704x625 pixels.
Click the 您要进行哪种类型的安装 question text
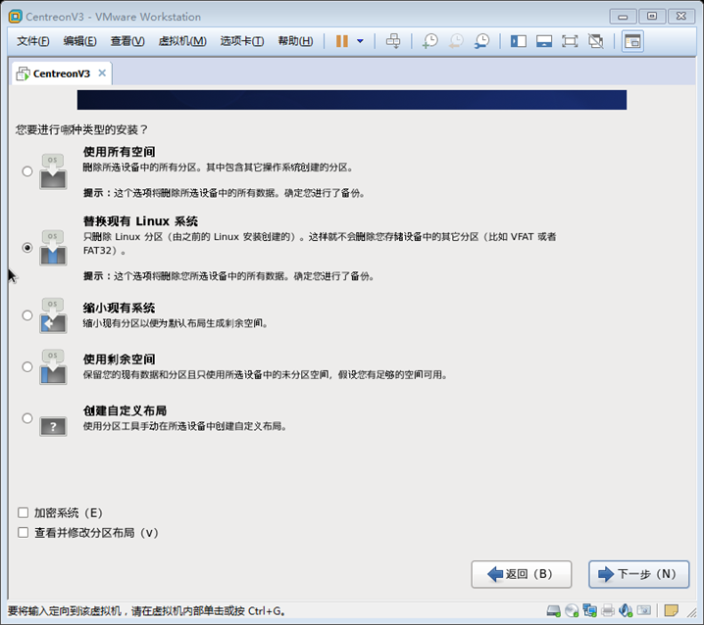81,129
